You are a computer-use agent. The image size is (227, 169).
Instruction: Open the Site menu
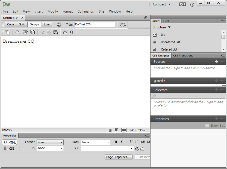point(101,11)
